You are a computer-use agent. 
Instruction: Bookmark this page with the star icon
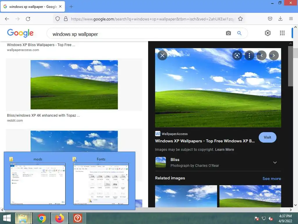pos(240,19)
